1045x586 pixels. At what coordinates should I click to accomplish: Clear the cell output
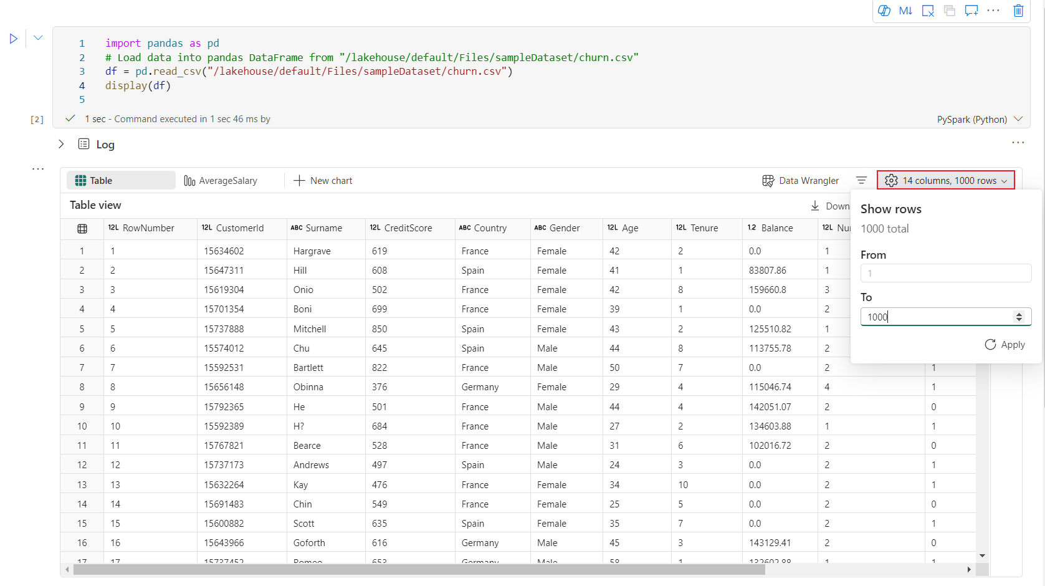coord(928,11)
